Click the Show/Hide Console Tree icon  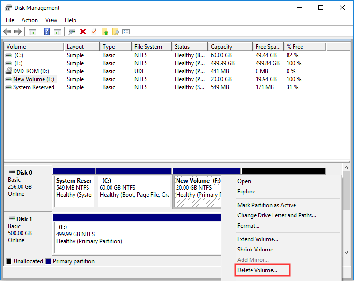point(32,32)
